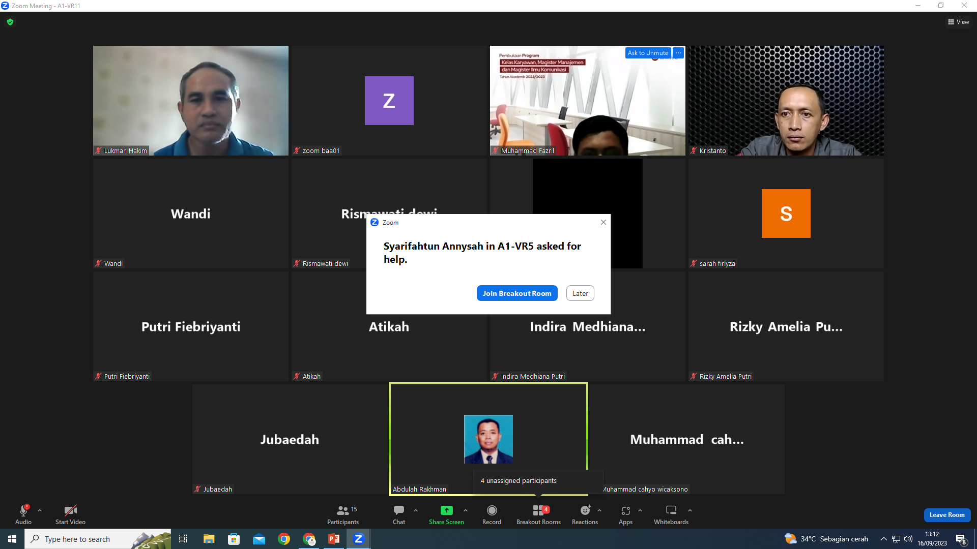
Task: Click the Leave Room button
Action: pyautogui.click(x=947, y=515)
